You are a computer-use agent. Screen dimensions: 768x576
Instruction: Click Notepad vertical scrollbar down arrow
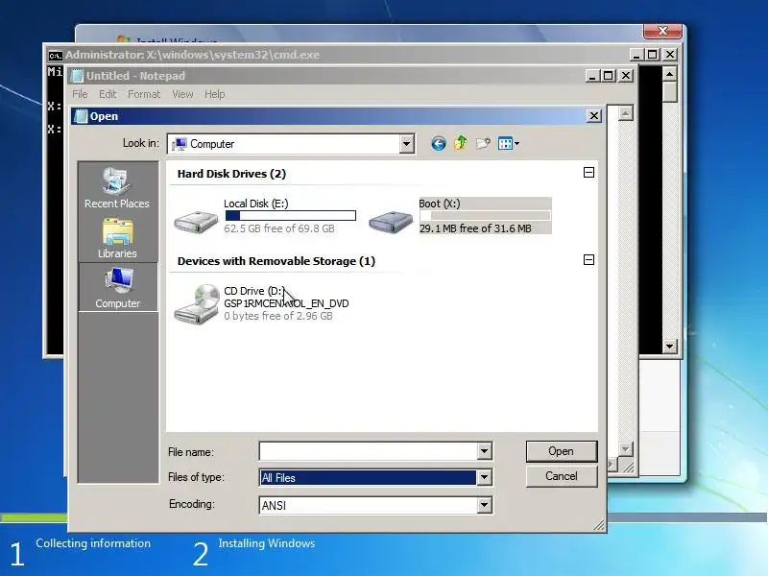[x=625, y=449]
